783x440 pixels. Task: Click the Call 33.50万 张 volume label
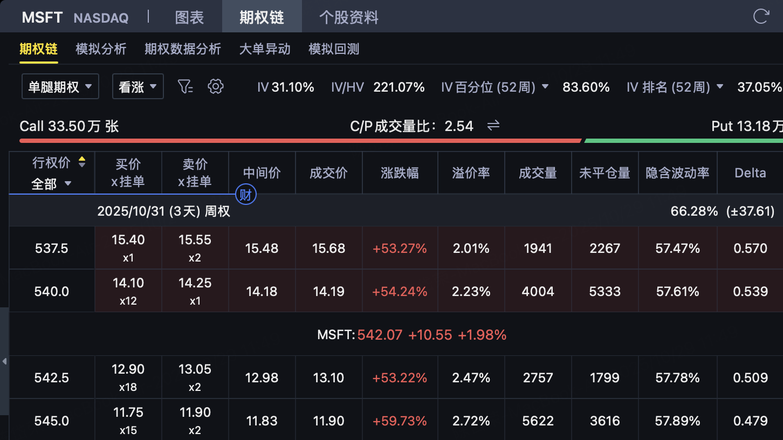pyautogui.click(x=69, y=126)
